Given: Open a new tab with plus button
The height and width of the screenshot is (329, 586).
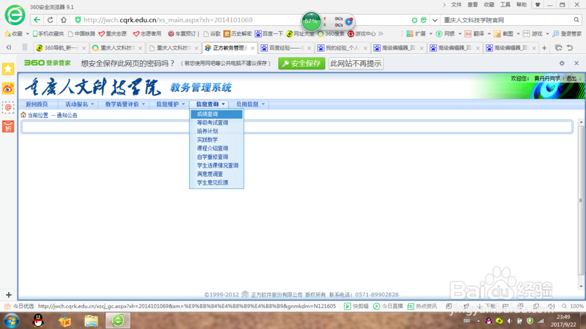Looking at the screenshot, I should [544, 48].
